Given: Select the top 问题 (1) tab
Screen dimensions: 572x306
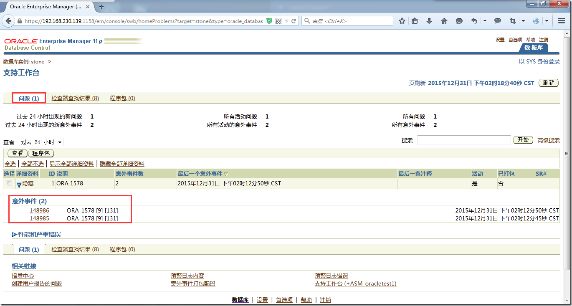Looking at the screenshot, I should coord(29,99).
